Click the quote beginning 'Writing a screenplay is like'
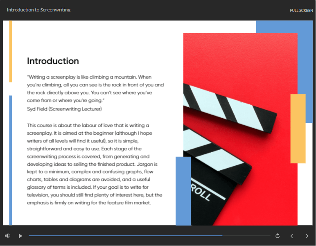This screenshot has width=316, height=246. pos(95,89)
